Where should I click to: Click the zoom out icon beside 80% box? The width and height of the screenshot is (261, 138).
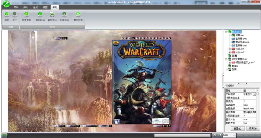point(215,135)
